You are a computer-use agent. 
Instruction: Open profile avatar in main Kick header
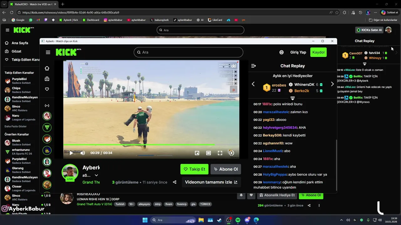click(388, 30)
